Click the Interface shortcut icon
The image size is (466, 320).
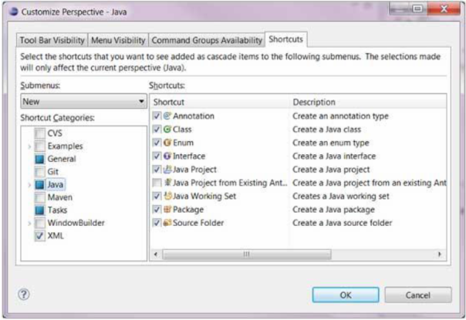click(x=167, y=156)
